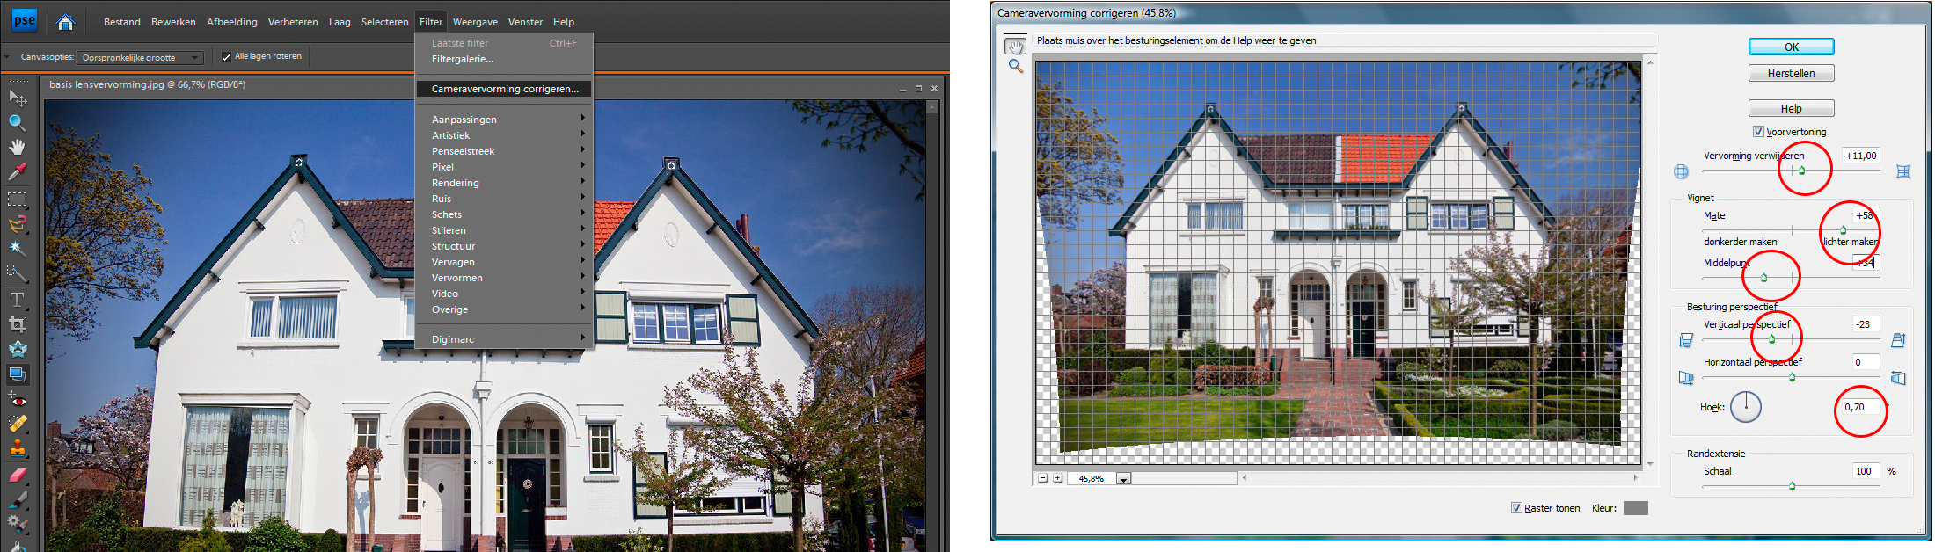1935x552 pixels.
Task: Select the Red Eye Removal tool
Action: coord(17,400)
